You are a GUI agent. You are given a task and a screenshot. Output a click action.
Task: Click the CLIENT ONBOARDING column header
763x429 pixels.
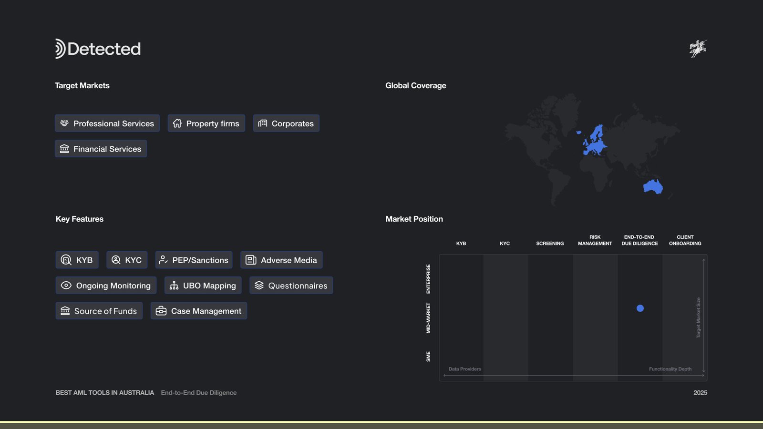pos(685,240)
